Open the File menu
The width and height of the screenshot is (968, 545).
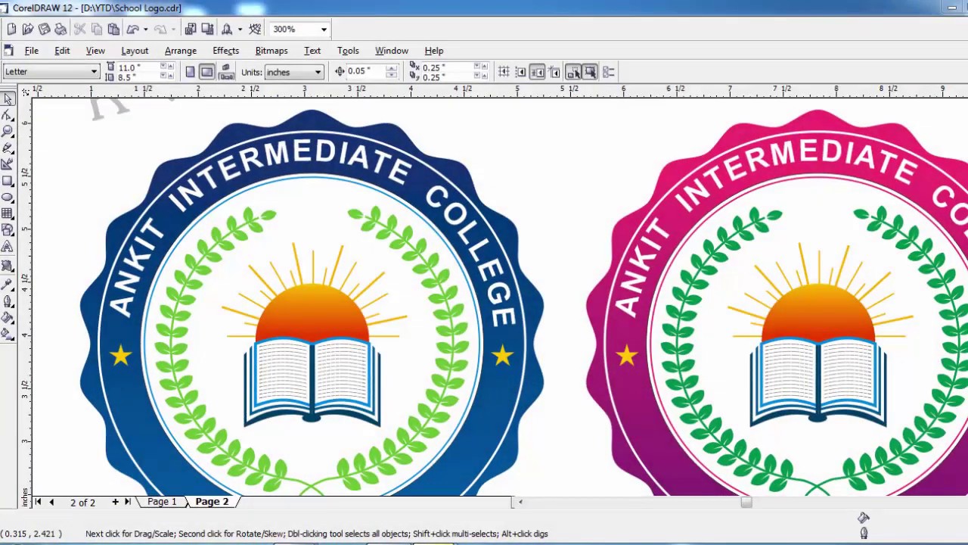click(x=32, y=51)
